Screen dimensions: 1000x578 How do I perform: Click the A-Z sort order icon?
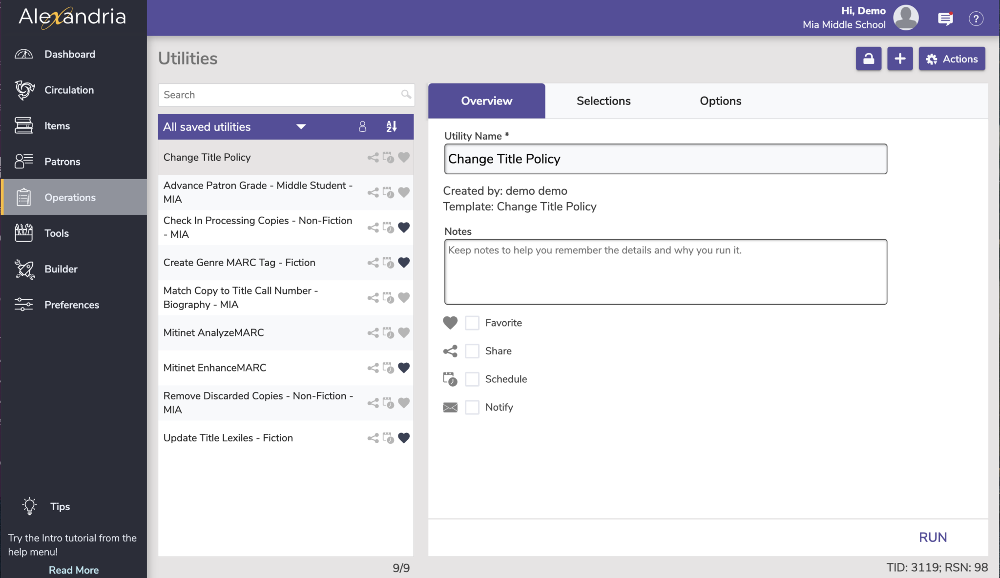392,126
